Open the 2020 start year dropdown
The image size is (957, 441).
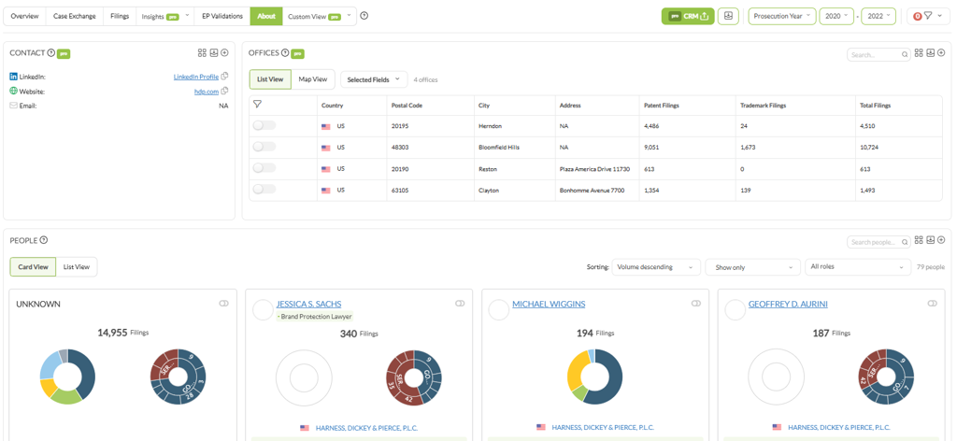click(x=836, y=16)
